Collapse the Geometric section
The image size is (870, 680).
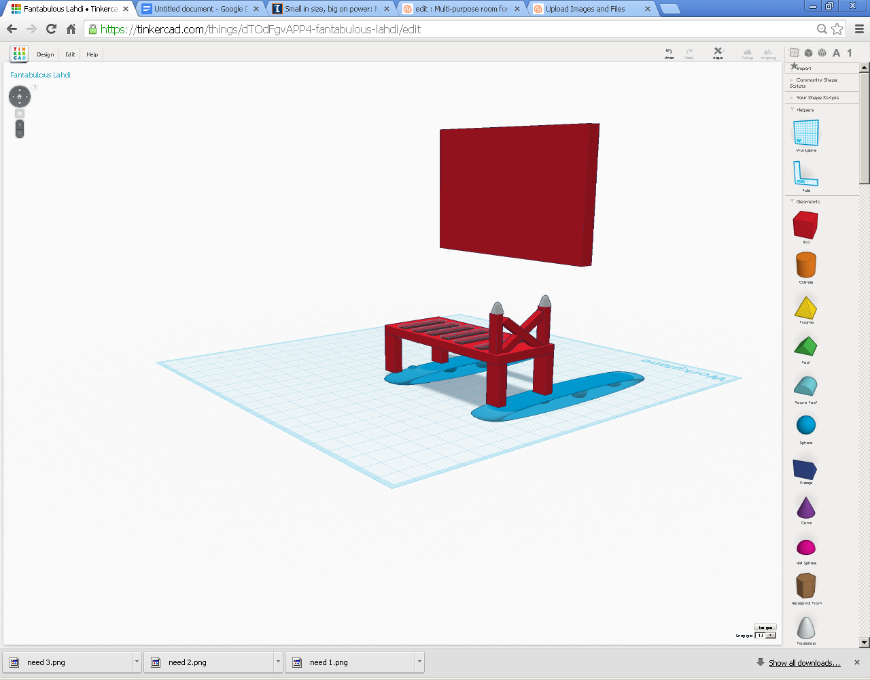click(x=805, y=201)
